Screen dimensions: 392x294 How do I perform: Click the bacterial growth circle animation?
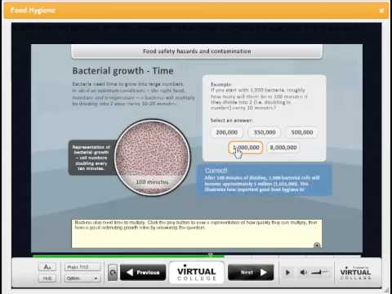pos(152,157)
